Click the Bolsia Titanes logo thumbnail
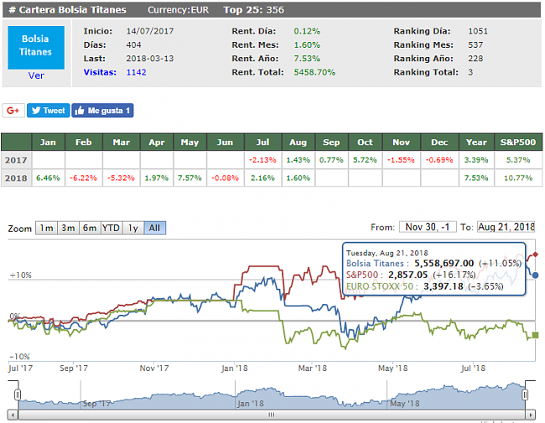This screenshot has width=545, height=423. (36, 48)
